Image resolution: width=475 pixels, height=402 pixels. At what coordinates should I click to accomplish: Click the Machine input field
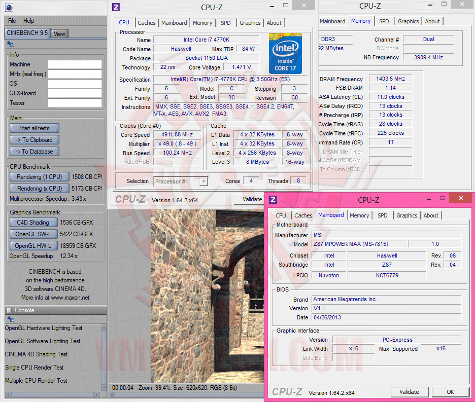click(75, 64)
